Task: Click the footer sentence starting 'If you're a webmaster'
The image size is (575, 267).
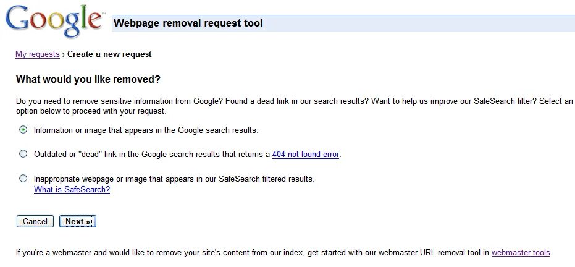Action: (x=247, y=253)
